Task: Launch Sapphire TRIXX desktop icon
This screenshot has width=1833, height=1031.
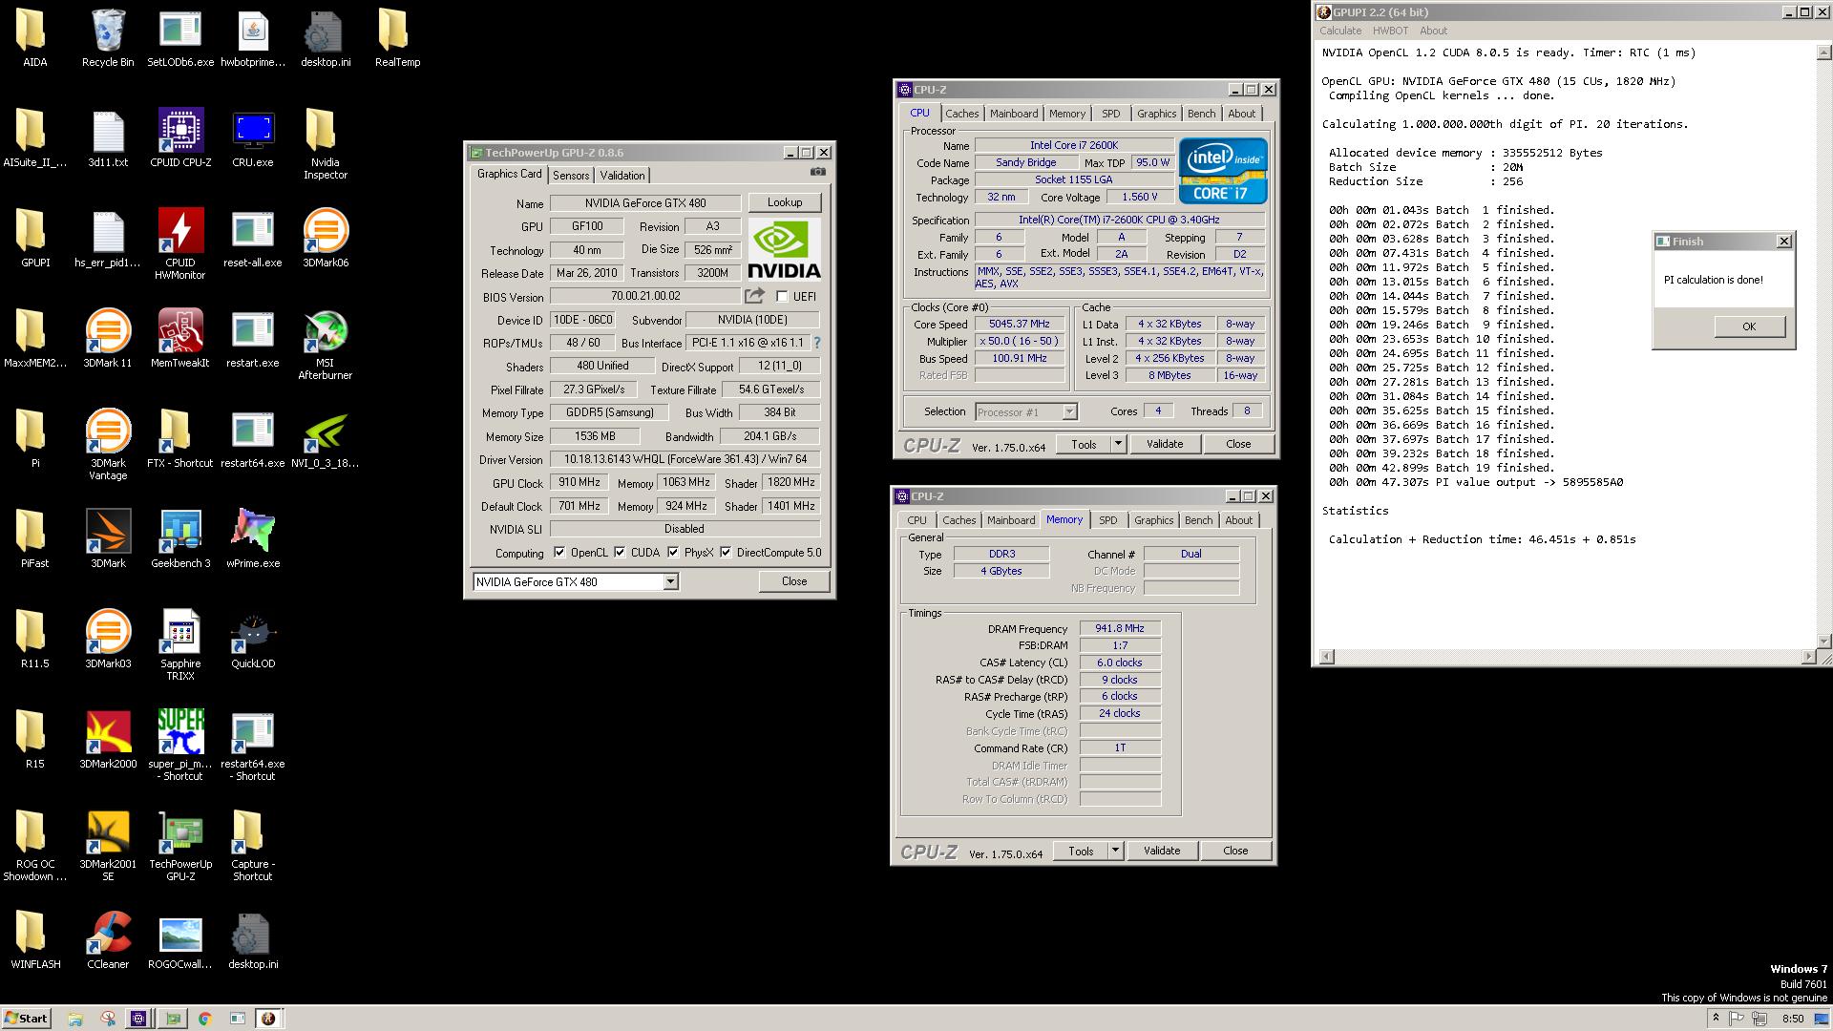Action: [x=180, y=645]
